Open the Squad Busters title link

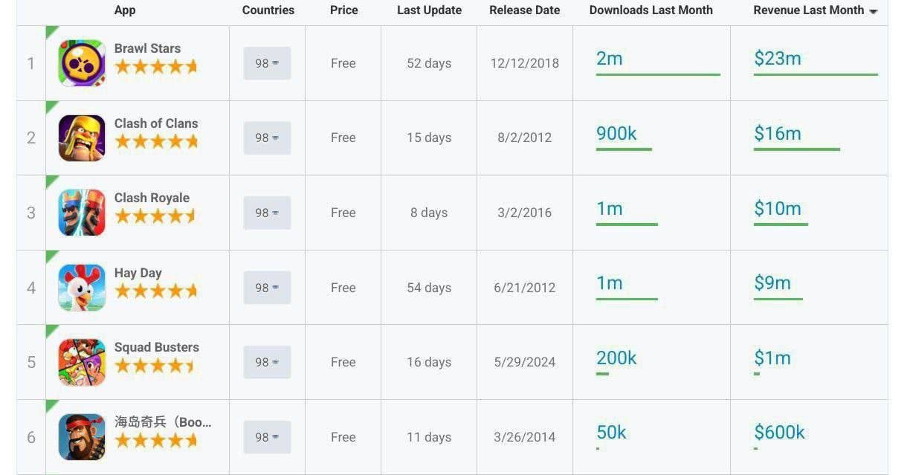156,347
